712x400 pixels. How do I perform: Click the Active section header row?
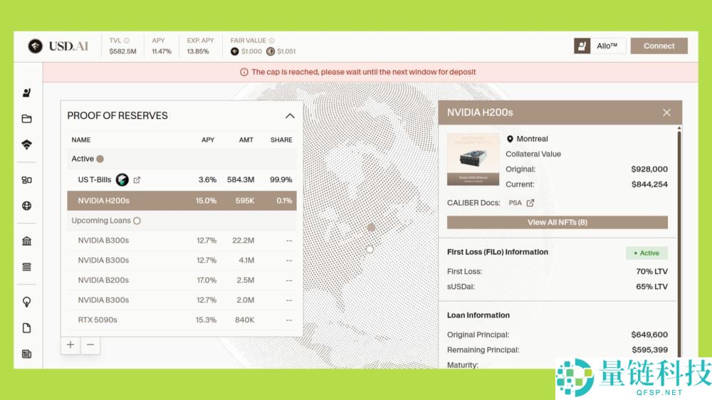[182, 159]
